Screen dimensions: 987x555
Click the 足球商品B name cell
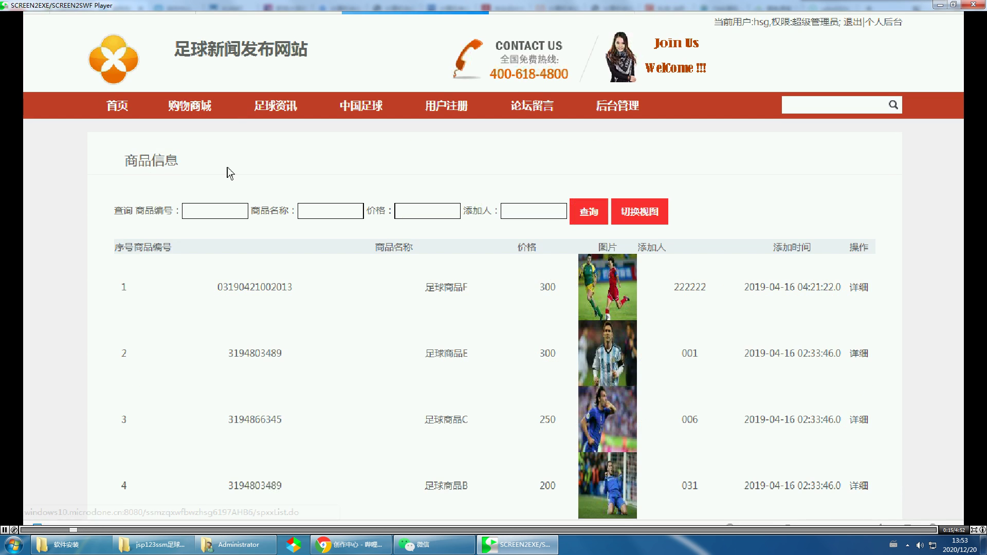pyautogui.click(x=446, y=486)
